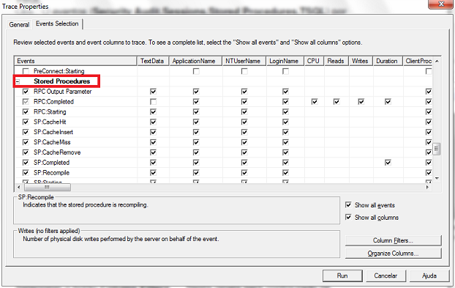Image resolution: width=455 pixels, height=288 pixels.
Task: Collapse the Stored Procedures event group
Action: pos(18,81)
